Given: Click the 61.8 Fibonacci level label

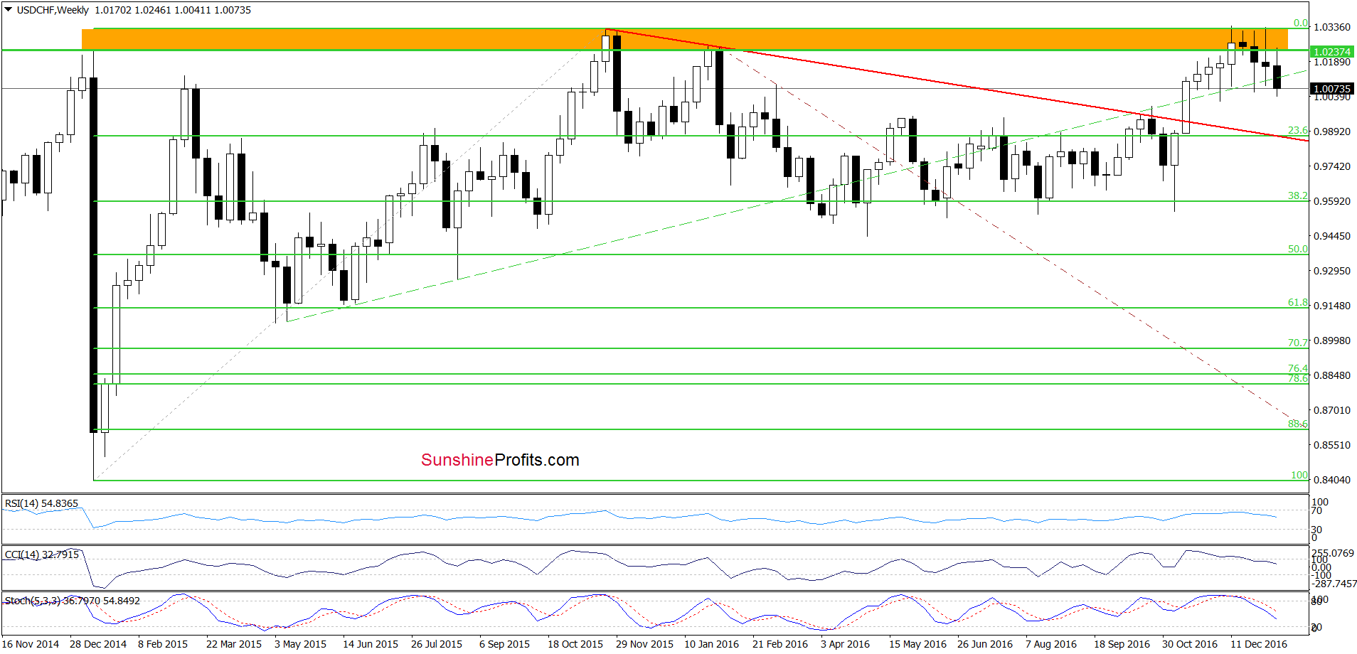Looking at the screenshot, I should 1297,302.
